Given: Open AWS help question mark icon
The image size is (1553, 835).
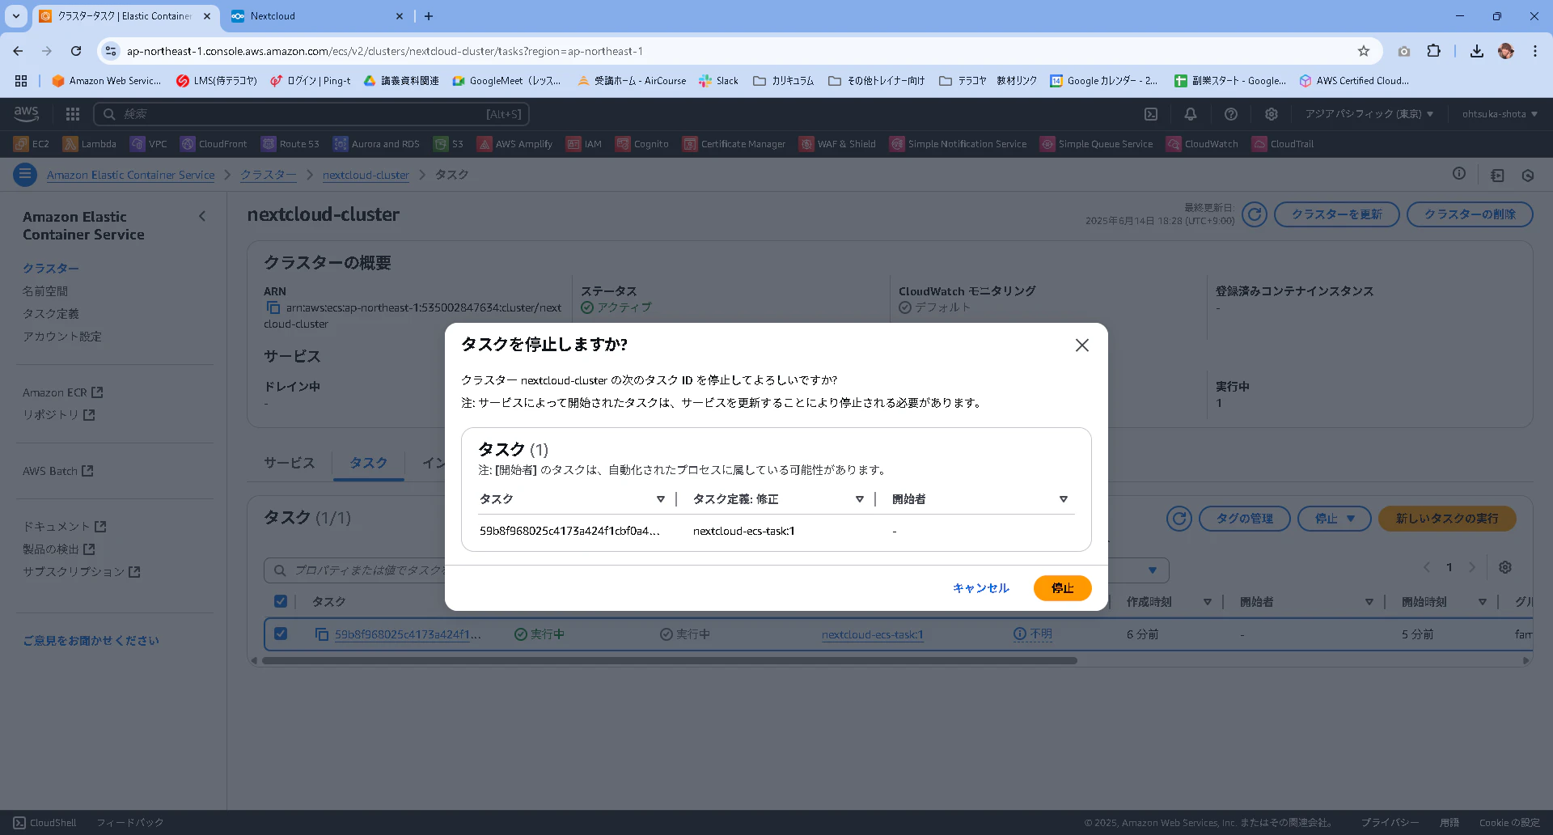Looking at the screenshot, I should coord(1231,114).
